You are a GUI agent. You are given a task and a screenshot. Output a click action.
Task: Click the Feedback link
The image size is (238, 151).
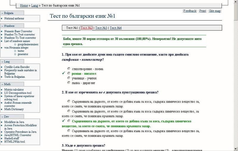190,11
